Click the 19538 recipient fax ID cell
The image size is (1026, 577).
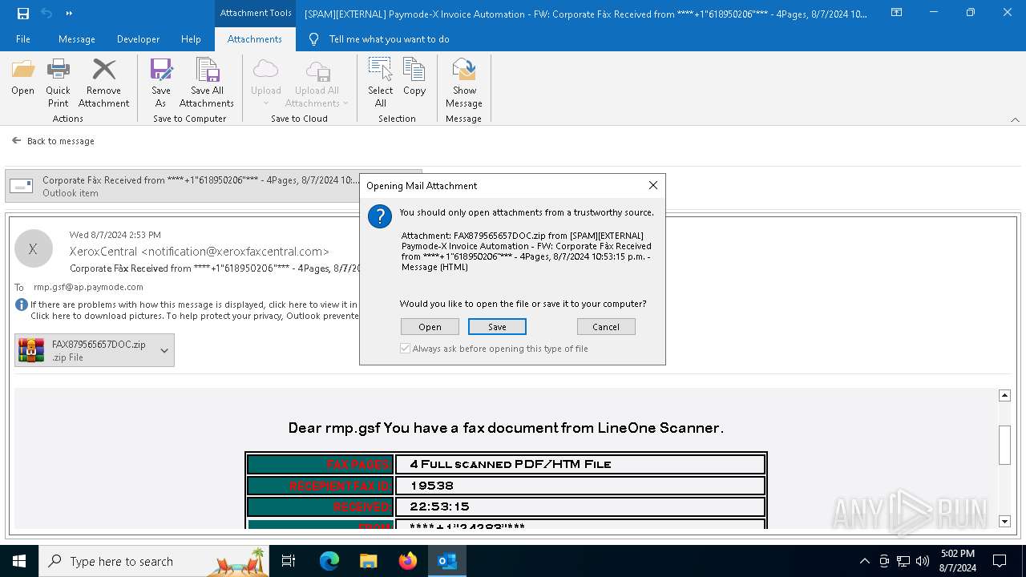pos(580,486)
